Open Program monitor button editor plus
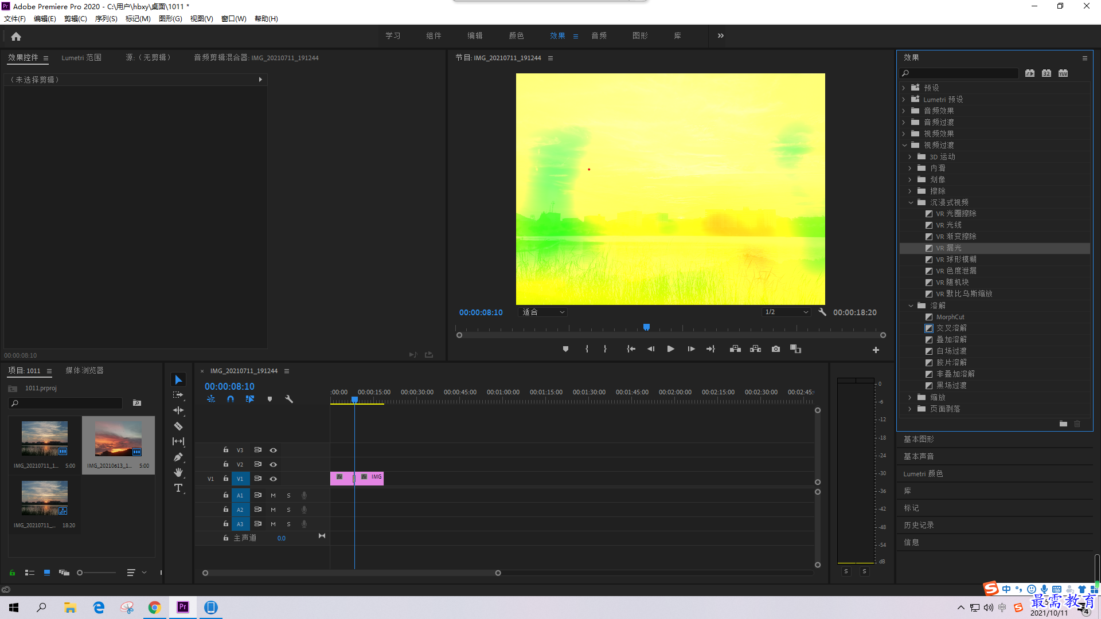The image size is (1101, 619). click(876, 350)
